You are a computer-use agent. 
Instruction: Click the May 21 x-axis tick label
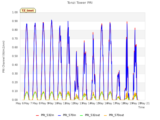click(145, 103)
